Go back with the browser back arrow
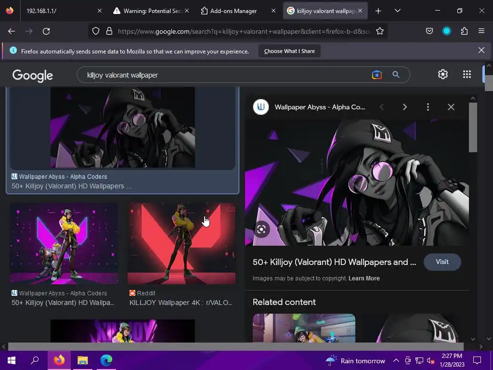 [x=12, y=31]
